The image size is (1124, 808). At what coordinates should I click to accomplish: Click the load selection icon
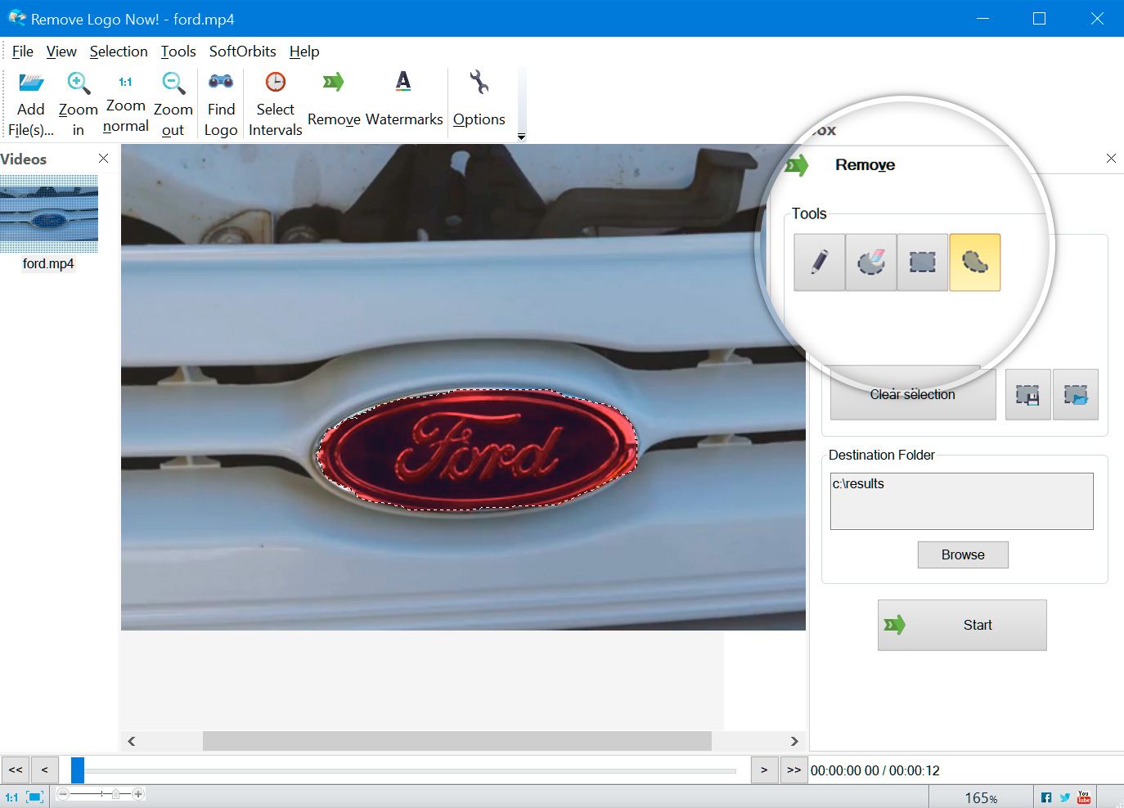(1076, 395)
